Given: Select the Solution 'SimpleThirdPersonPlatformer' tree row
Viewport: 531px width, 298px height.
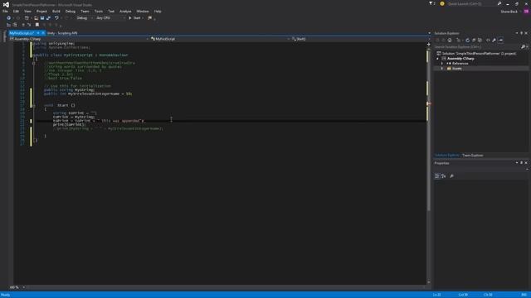Looking at the screenshot, I should point(477,53).
